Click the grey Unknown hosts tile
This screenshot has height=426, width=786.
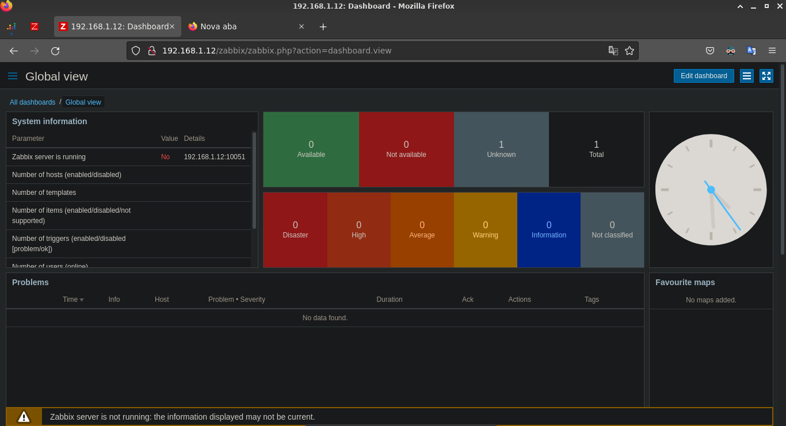pyautogui.click(x=501, y=149)
